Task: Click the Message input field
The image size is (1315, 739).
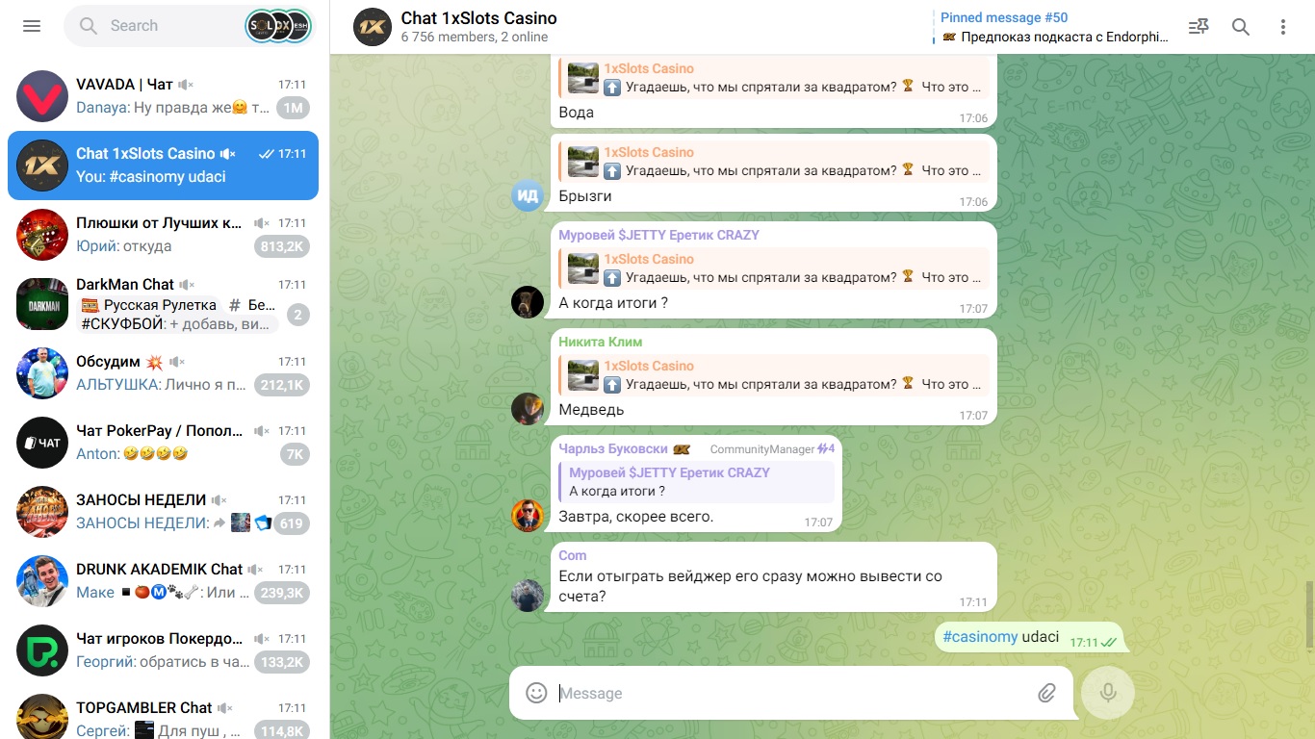Action: [x=791, y=693]
